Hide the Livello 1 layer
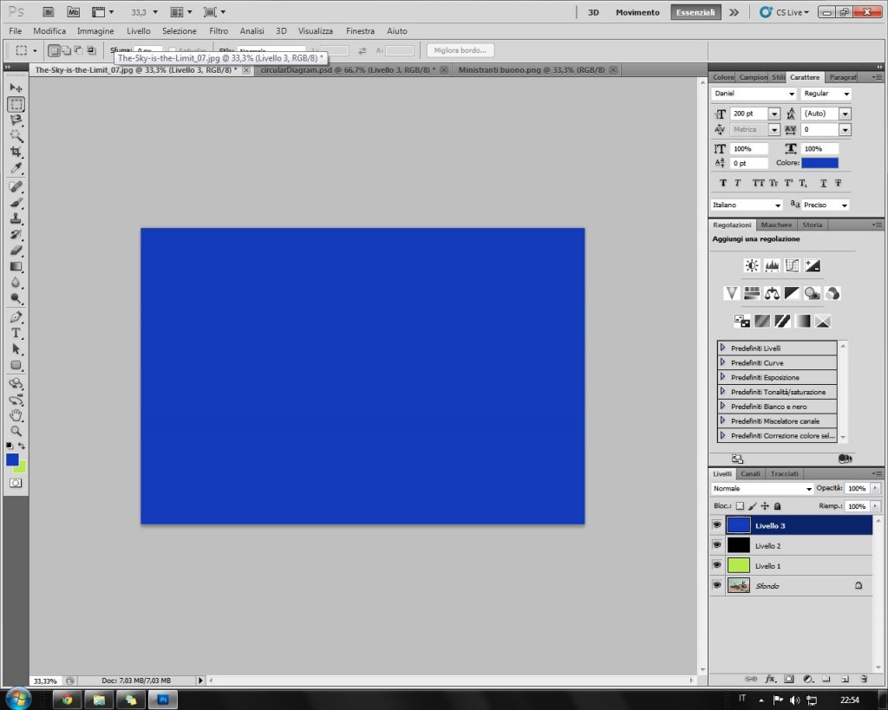The width and height of the screenshot is (888, 710). (717, 565)
